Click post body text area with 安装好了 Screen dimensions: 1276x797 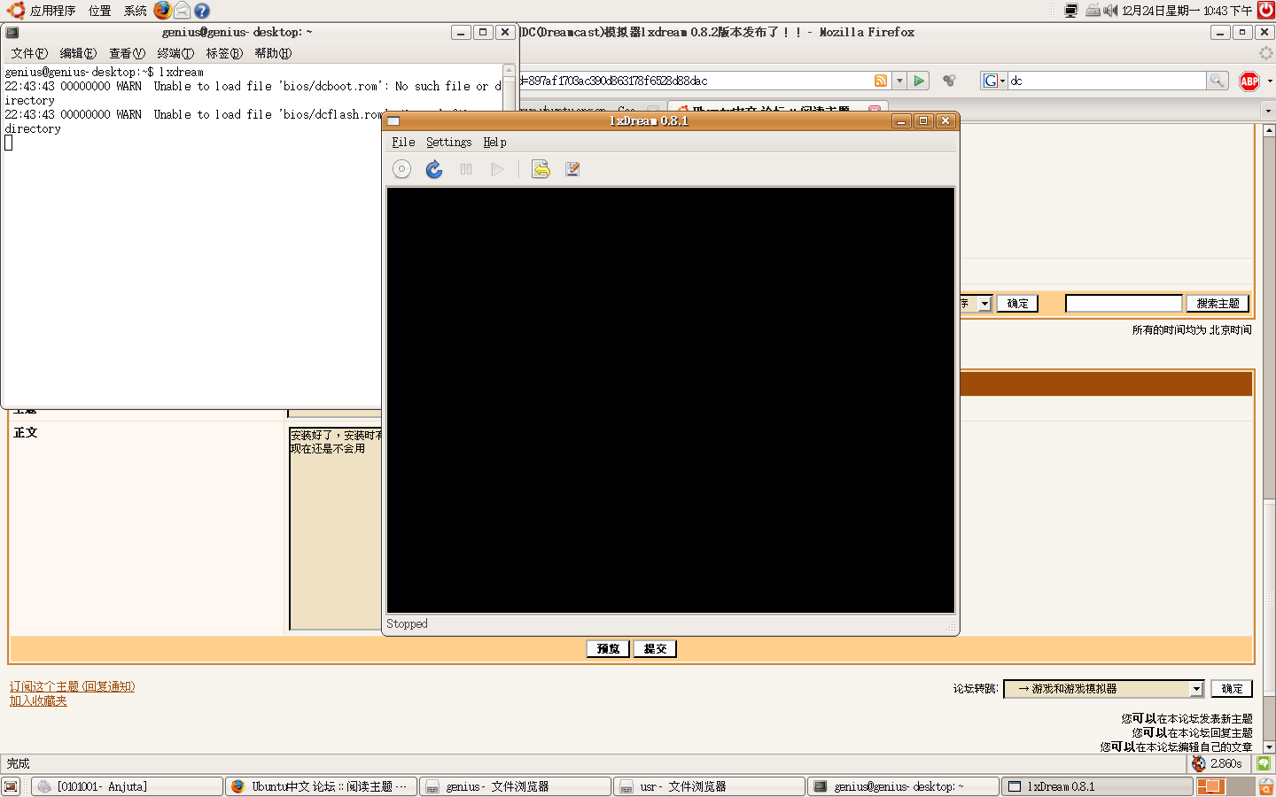(x=336, y=529)
